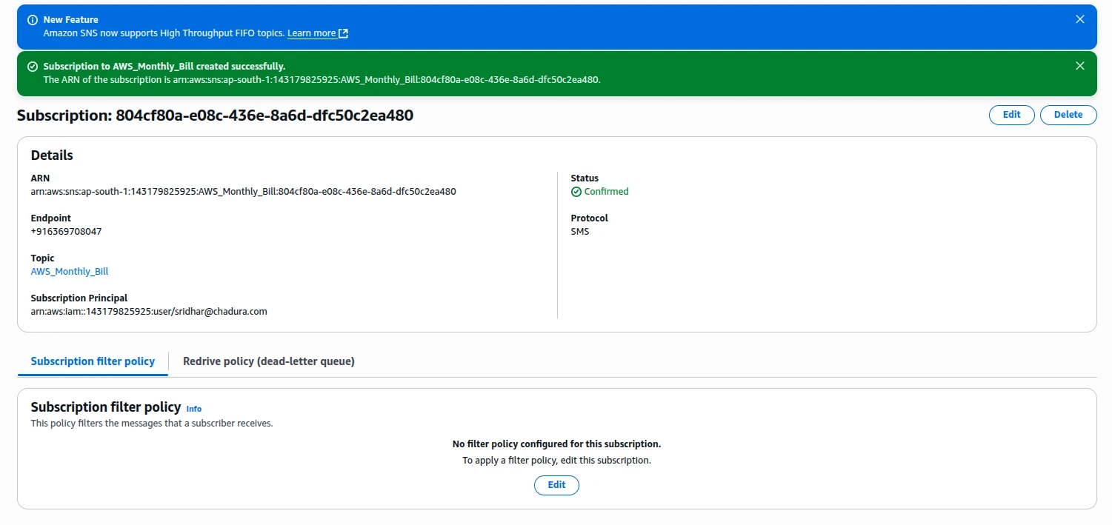Switch to Subscription filter policy tab
The width and height of the screenshot is (1112, 525).
[93, 361]
